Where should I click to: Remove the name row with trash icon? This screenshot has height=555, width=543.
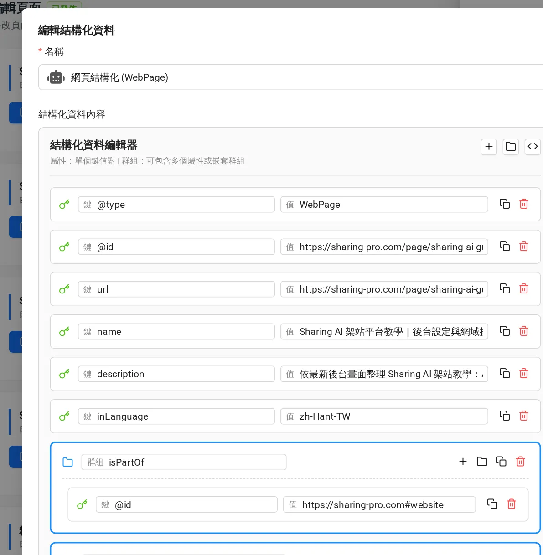click(x=524, y=331)
